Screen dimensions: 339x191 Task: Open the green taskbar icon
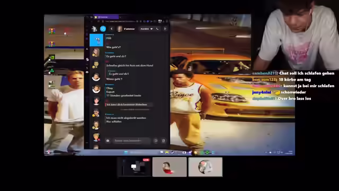click(207, 152)
